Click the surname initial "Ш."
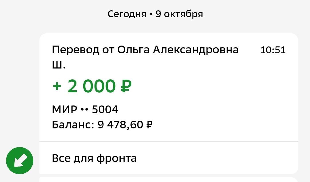Viewport: 310px width, 182px height. (59, 66)
